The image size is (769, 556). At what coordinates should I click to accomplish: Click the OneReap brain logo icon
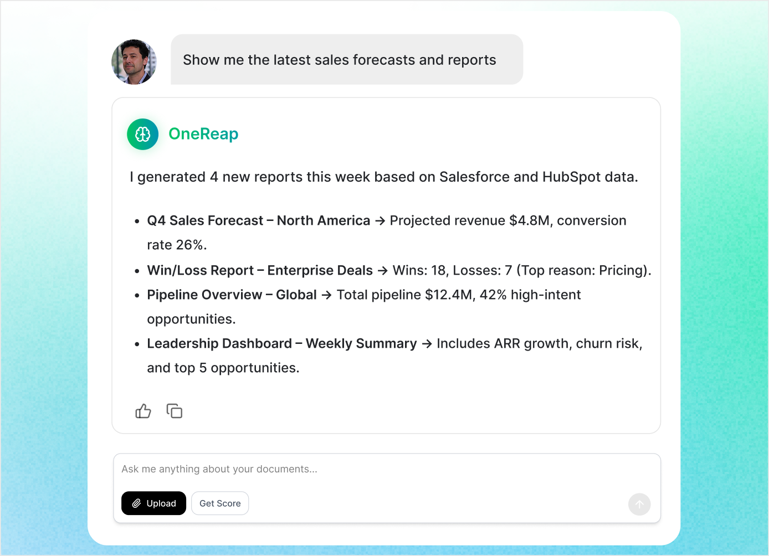click(143, 134)
